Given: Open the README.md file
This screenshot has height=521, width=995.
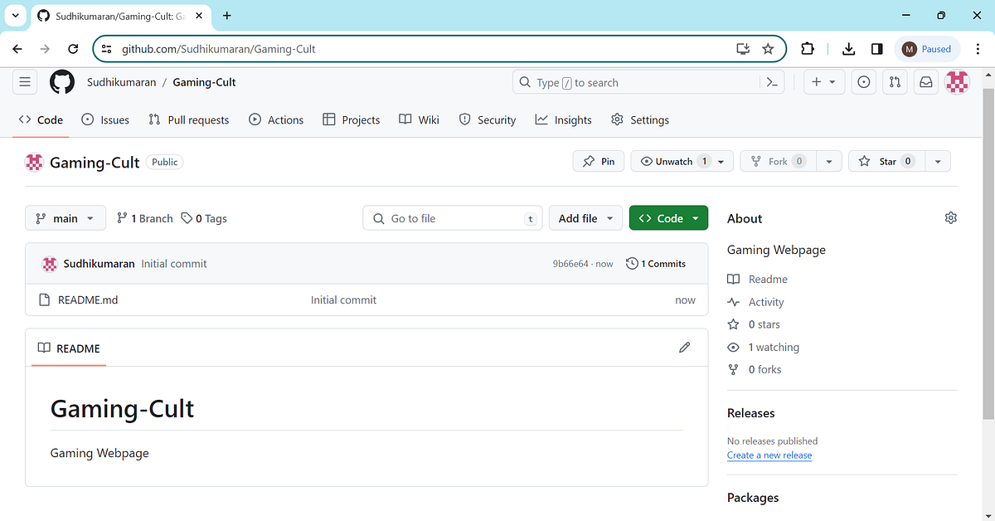Looking at the screenshot, I should coord(88,299).
